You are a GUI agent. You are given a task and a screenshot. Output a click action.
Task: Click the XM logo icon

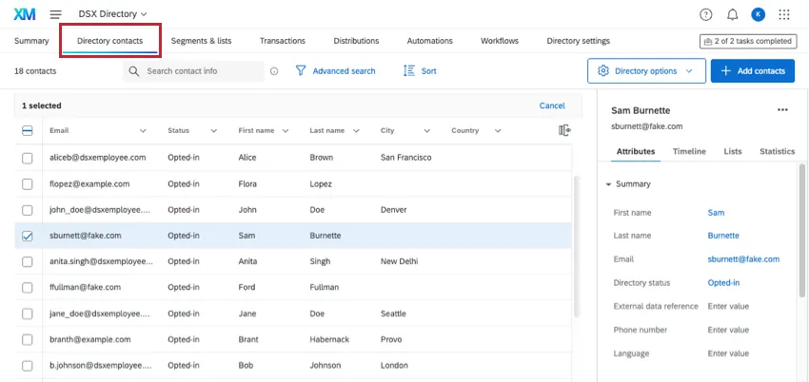coord(26,14)
